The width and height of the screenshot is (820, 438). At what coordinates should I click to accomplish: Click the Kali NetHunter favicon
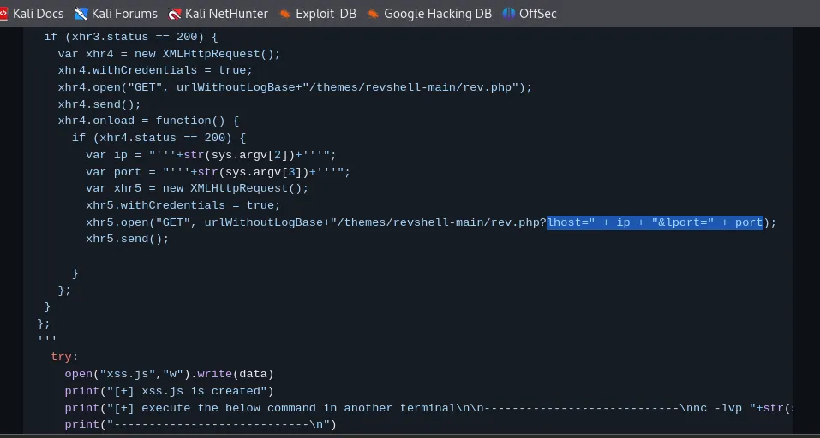(x=175, y=14)
